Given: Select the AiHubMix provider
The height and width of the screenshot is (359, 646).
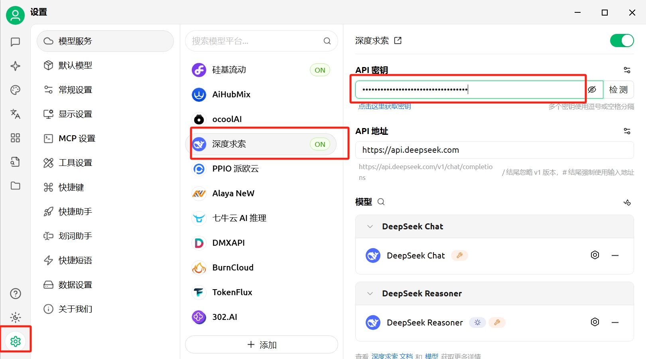Looking at the screenshot, I should [x=262, y=95].
